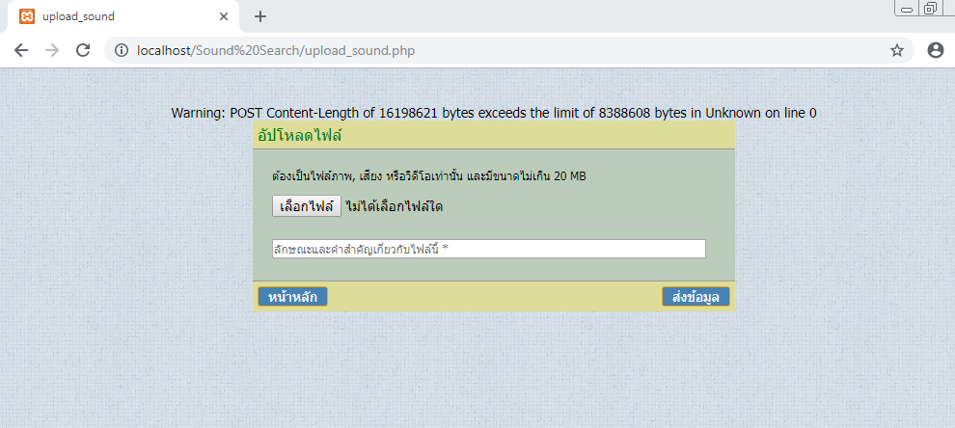This screenshot has height=428, width=955.
Task: Open a new tab with the plus button
Action: click(x=260, y=16)
